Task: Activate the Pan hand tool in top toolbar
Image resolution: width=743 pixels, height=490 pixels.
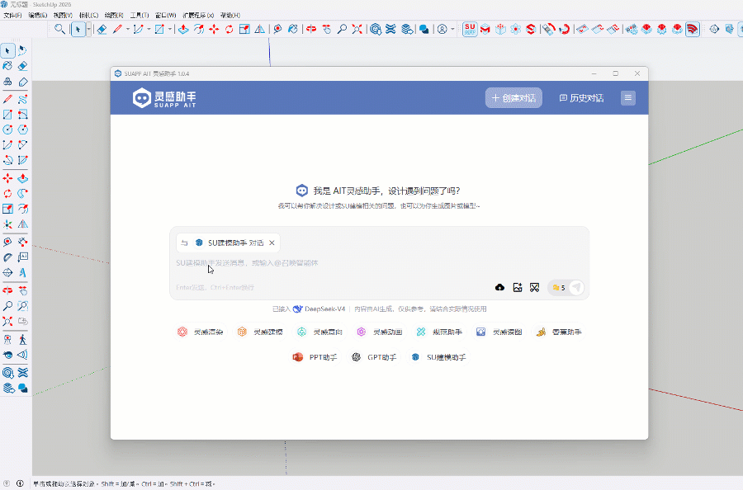Action: click(x=326, y=30)
